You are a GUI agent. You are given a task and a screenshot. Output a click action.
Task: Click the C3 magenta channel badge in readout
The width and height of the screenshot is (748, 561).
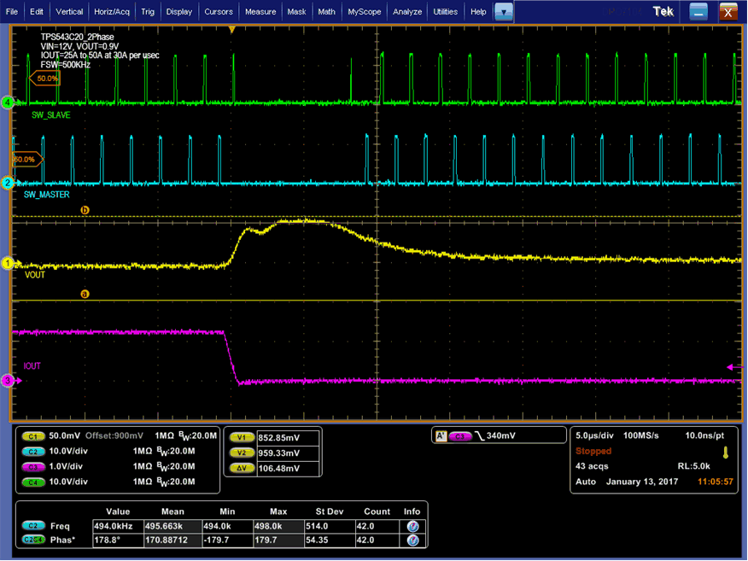34,466
